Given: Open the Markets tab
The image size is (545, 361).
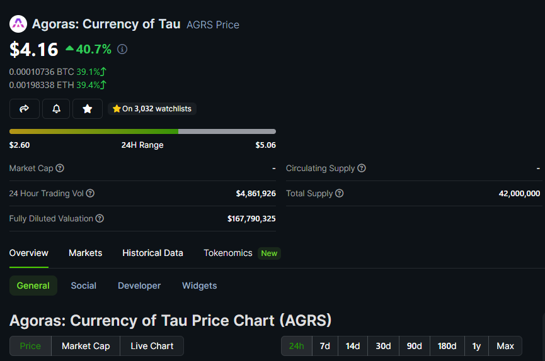Looking at the screenshot, I should [x=86, y=253].
